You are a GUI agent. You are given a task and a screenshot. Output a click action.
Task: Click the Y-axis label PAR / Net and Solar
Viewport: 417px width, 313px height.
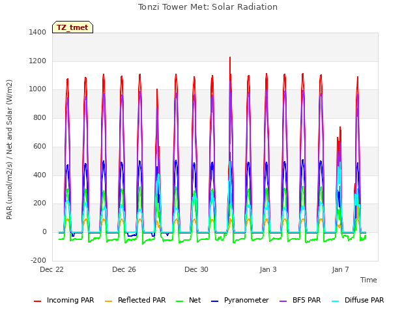point(9,149)
